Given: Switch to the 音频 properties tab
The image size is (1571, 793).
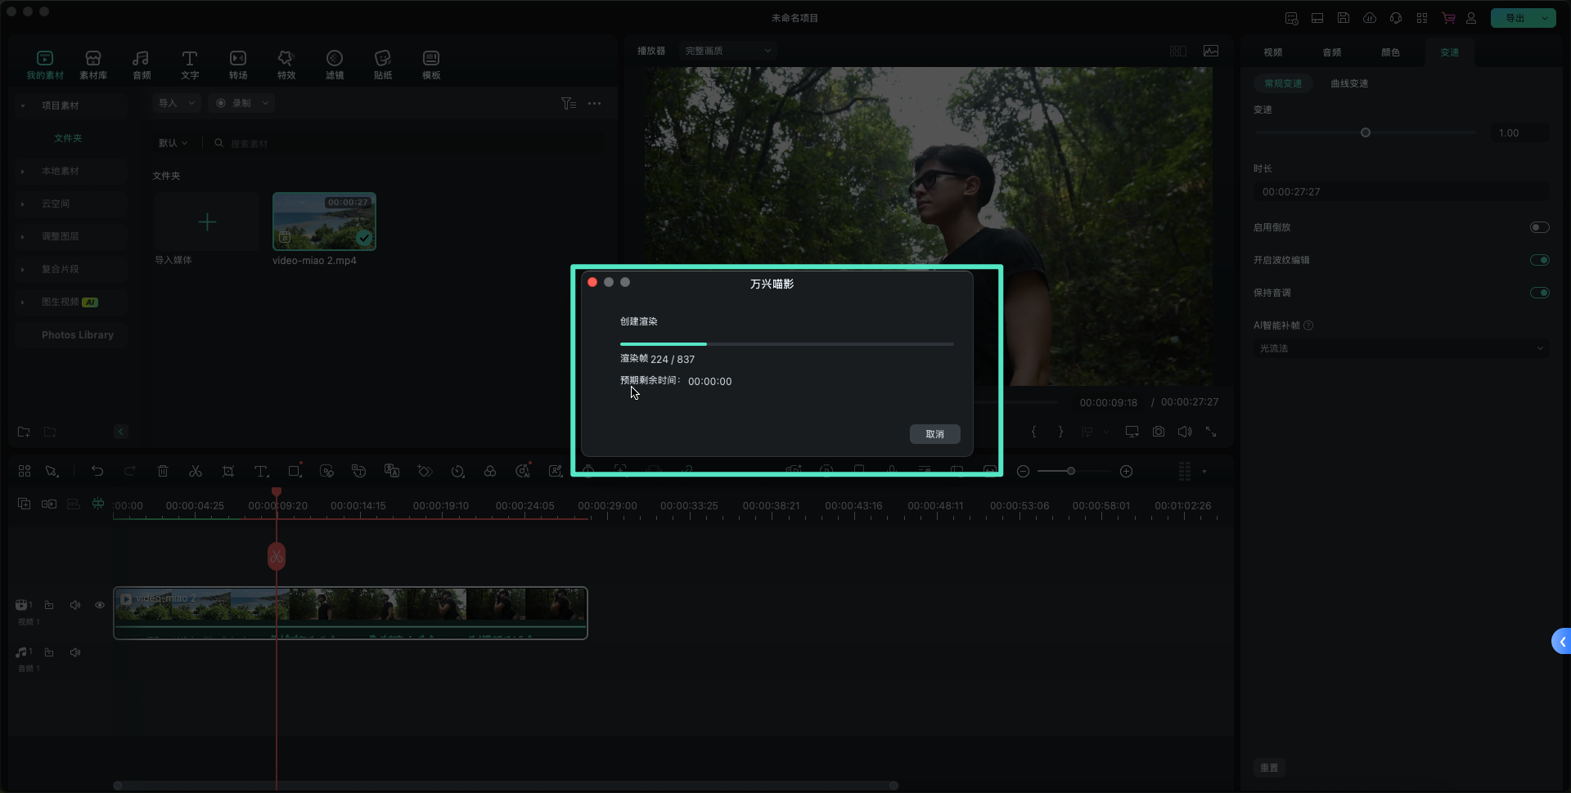Looking at the screenshot, I should point(1332,52).
